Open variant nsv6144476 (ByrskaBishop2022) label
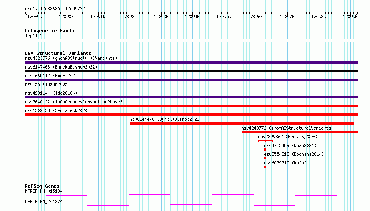The height and width of the screenshot is (211, 370). (165, 119)
